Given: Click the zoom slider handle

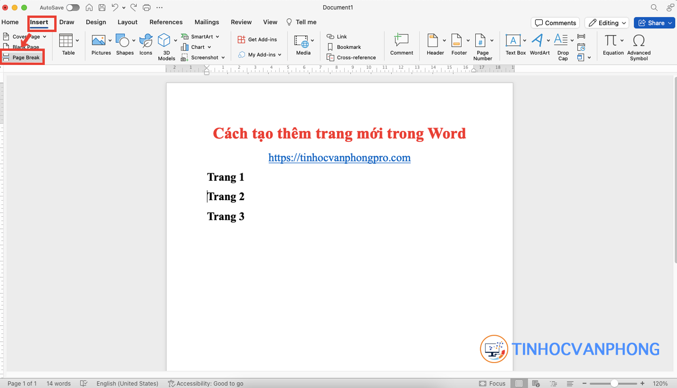Looking at the screenshot, I should [614, 383].
